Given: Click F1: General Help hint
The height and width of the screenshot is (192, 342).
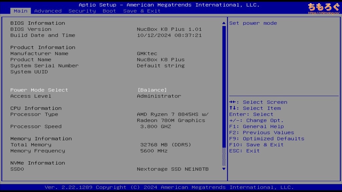Looking at the screenshot, I should tap(256, 126).
